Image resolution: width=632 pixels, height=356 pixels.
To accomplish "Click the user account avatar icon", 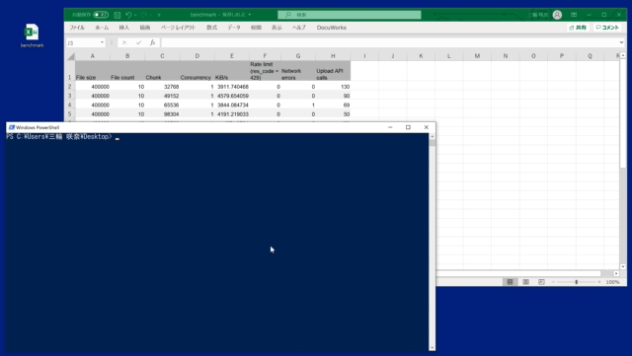I will 557,15.
